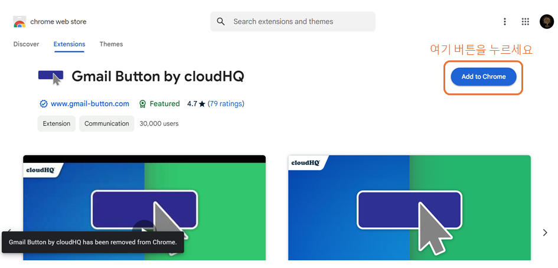Click the Add to Chrome button
The width and height of the screenshot is (558, 268).
484,77
